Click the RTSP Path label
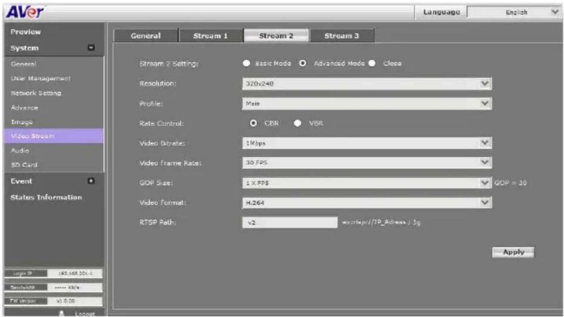The height and width of the screenshot is (317, 564). pos(158,223)
